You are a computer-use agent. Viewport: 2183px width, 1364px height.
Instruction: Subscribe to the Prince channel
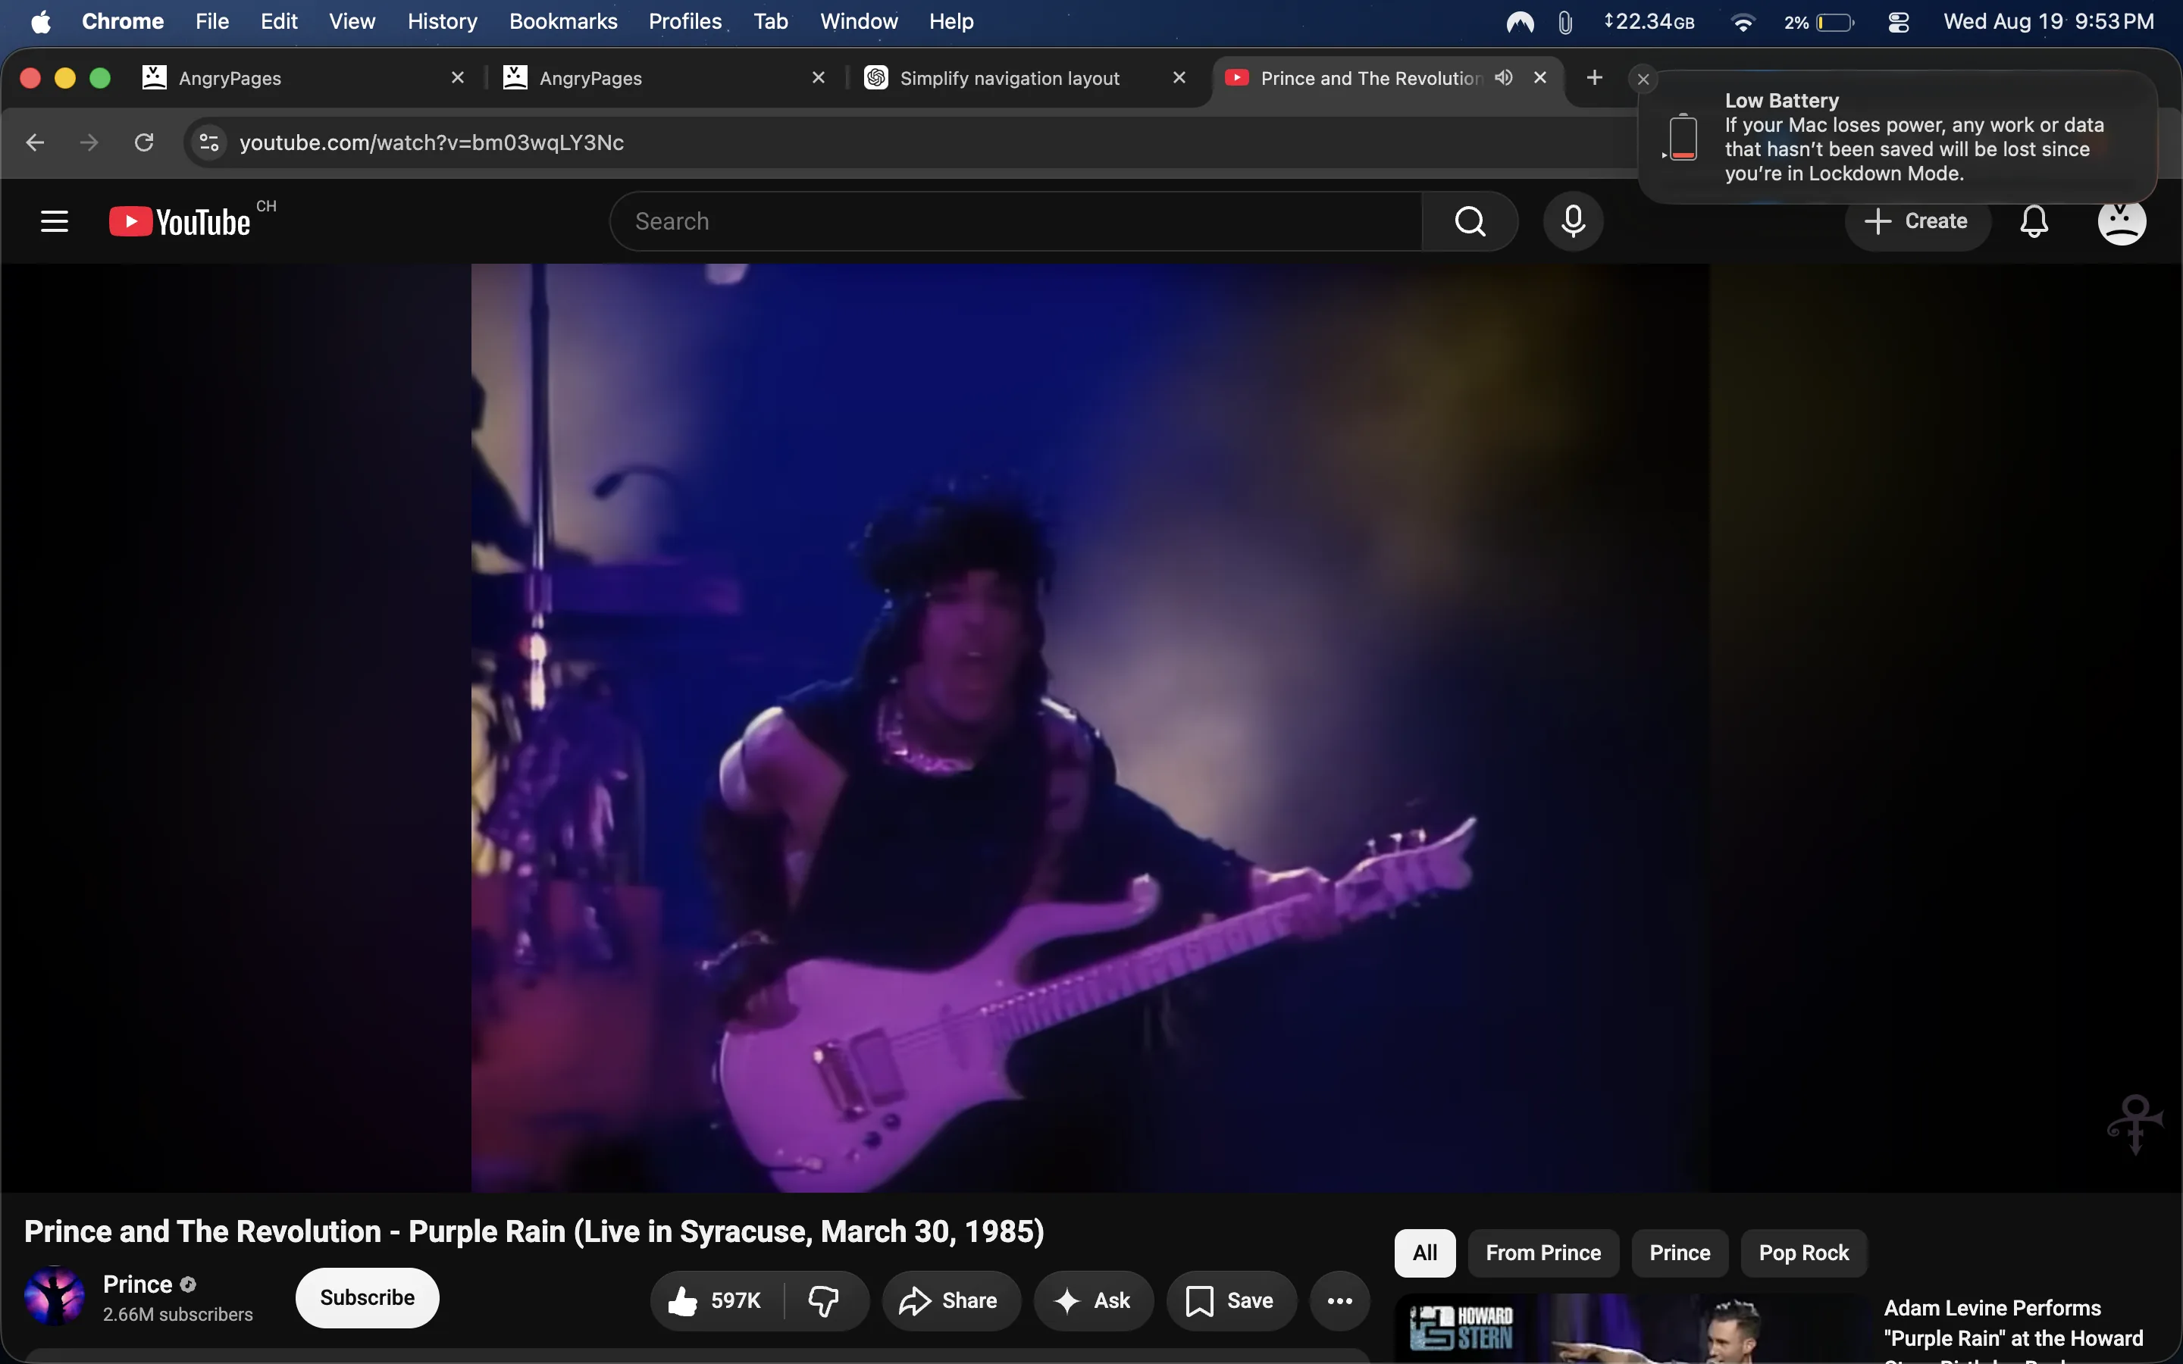pos(367,1297)
